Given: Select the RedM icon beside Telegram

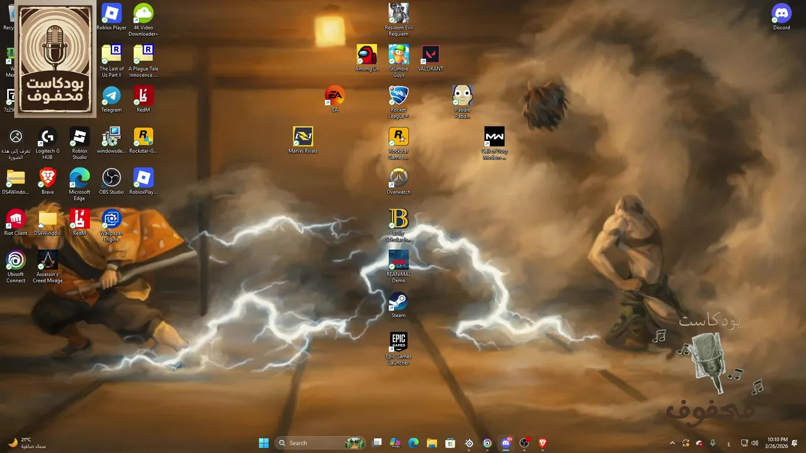Looking at the screenshot, I should [144, 99].
